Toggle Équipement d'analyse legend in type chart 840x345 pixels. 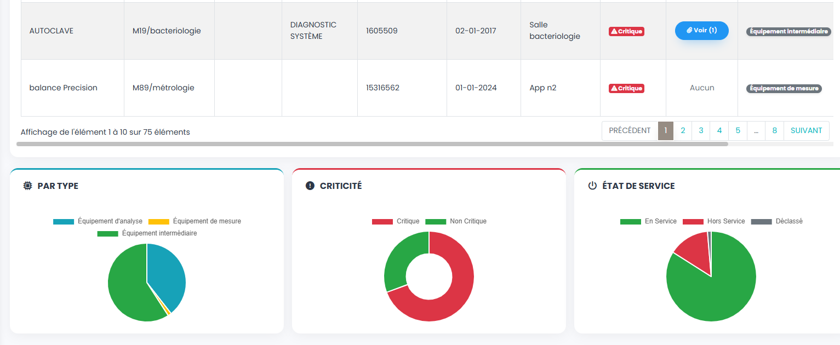point(98,221)
